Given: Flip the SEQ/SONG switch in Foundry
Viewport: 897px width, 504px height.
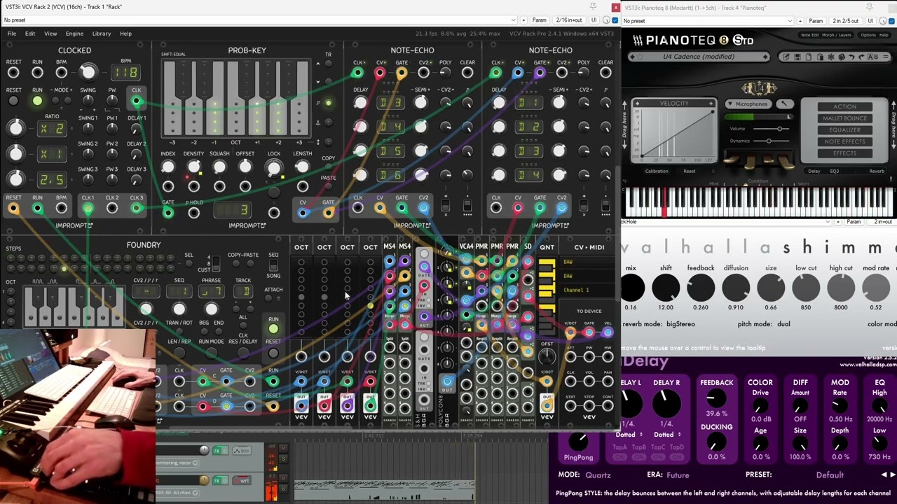Looking at the screenshot, I should click(x=273, y=265).
